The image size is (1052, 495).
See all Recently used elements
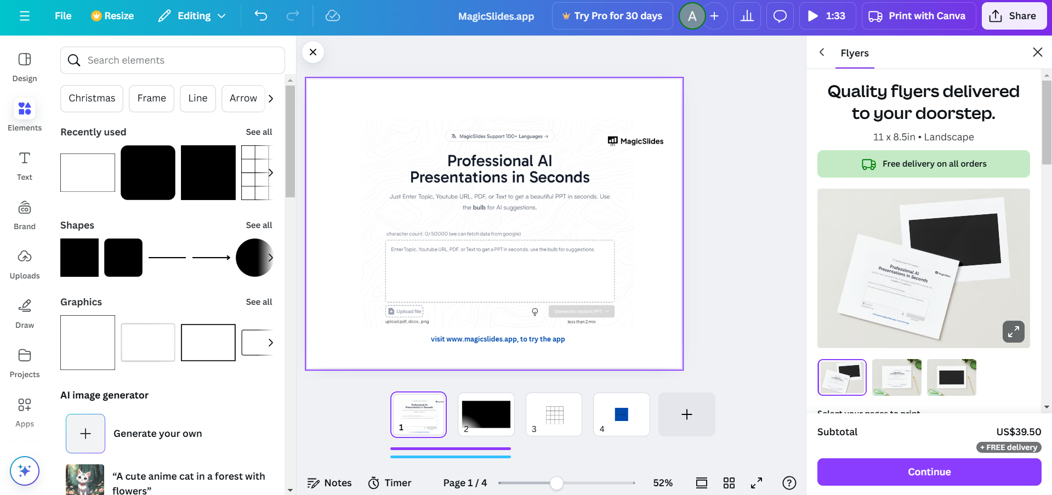[x=259, y=132]
